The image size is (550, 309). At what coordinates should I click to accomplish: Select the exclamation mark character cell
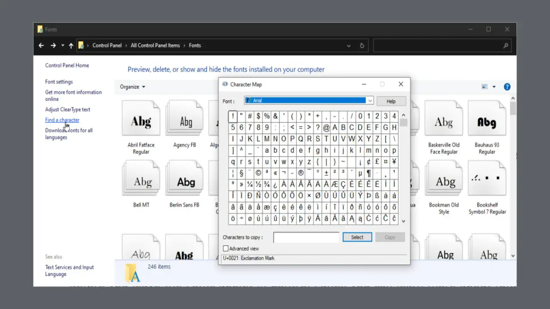pos(233,116)
